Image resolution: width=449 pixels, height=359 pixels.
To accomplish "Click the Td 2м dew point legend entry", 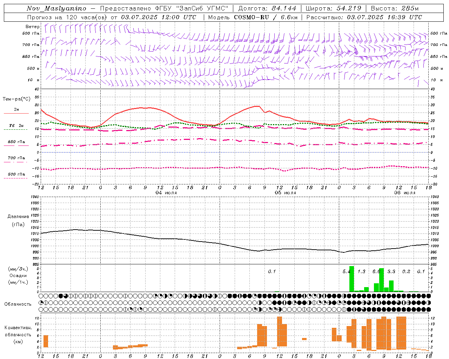I will click(x=16, y=126).
